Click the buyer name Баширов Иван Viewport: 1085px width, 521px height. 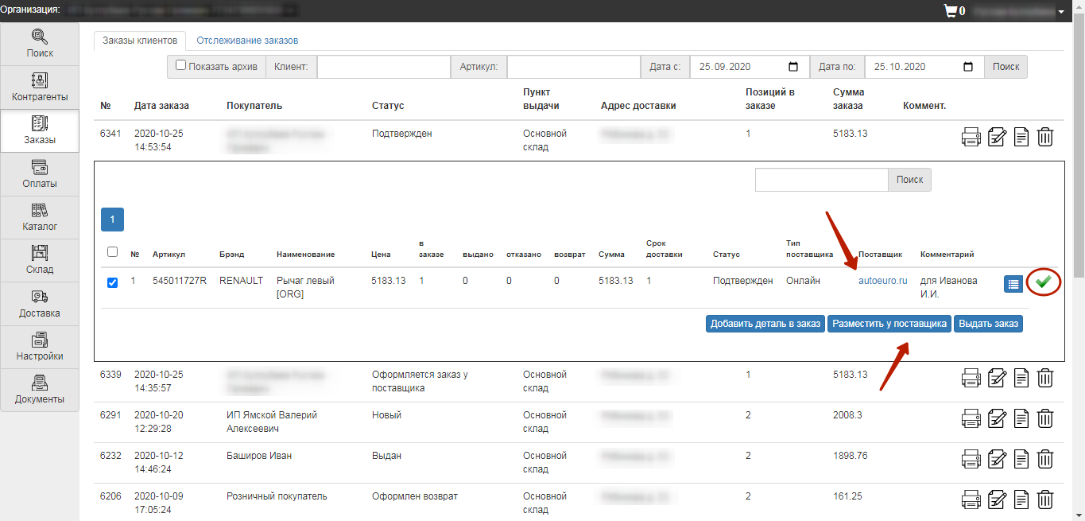[259, 456]
